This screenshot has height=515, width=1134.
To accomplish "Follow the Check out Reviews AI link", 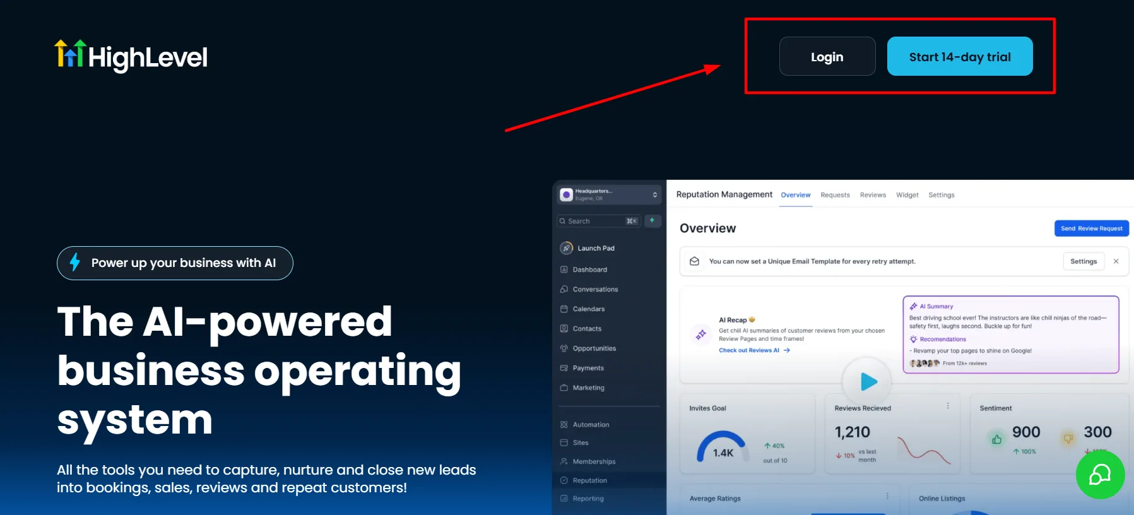I will click(754, 350).
